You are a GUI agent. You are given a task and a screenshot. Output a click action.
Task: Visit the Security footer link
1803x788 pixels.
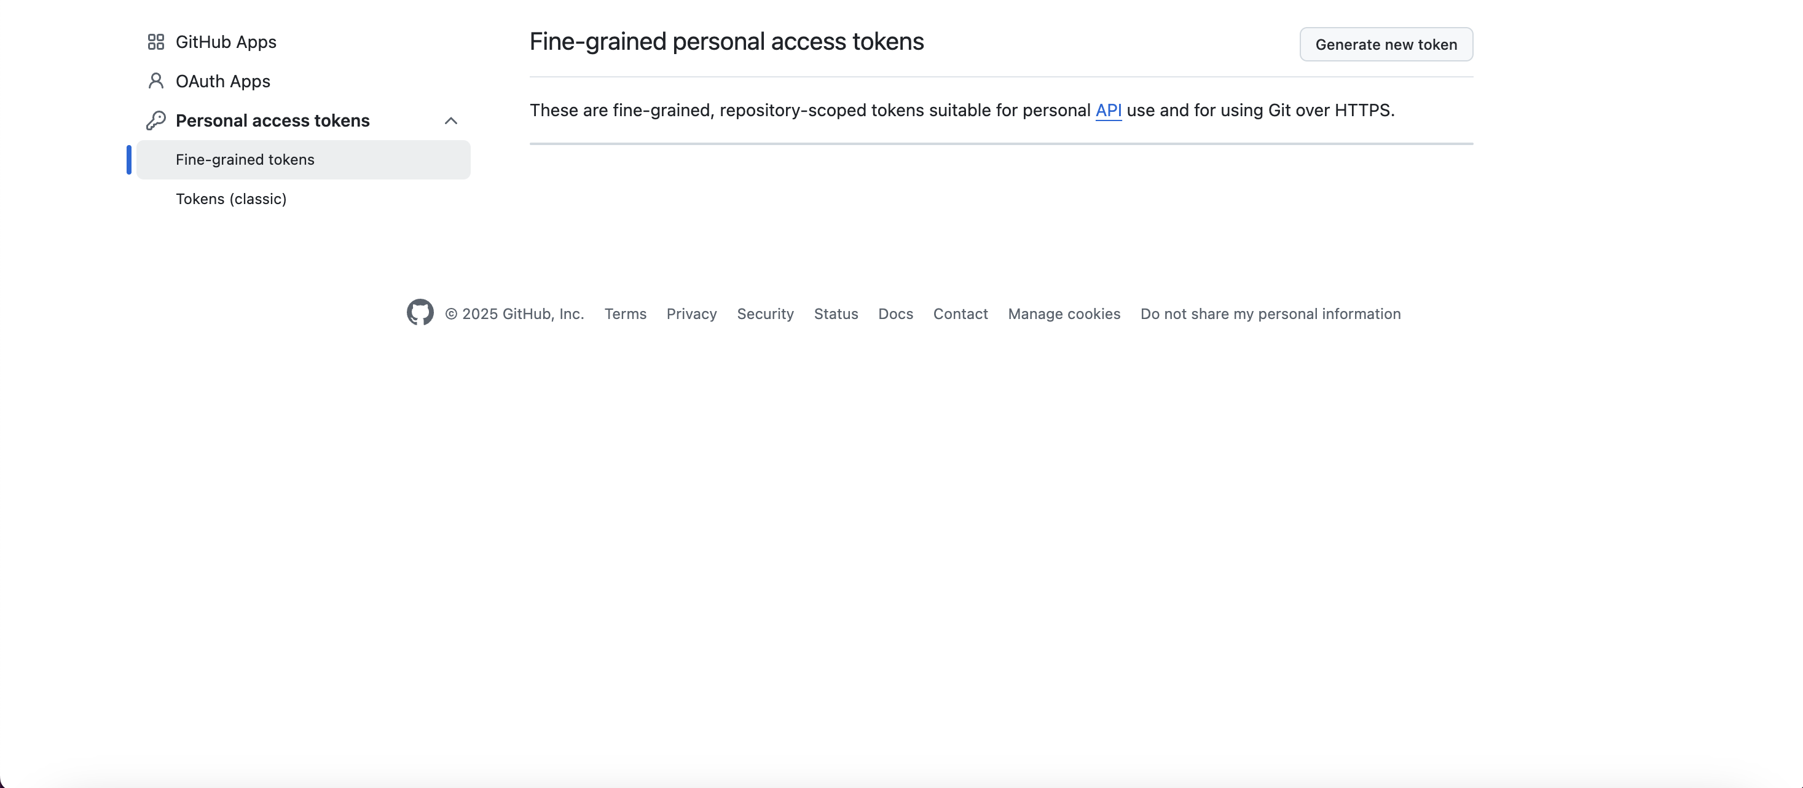pyautogui.click(x=765, y=314)
